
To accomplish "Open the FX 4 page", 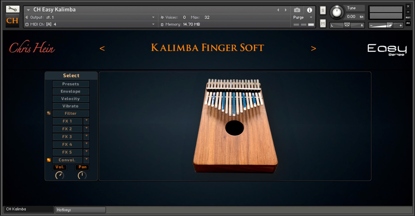I will point(67,144).
